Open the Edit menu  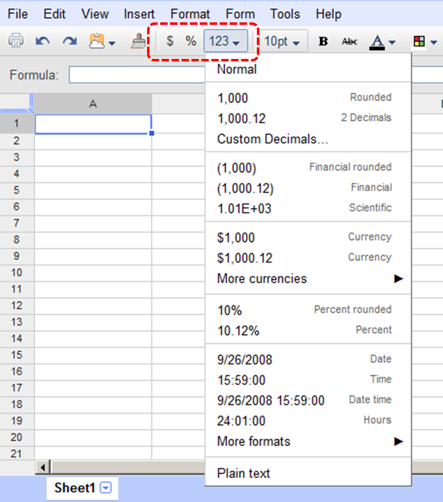[55, 14]
